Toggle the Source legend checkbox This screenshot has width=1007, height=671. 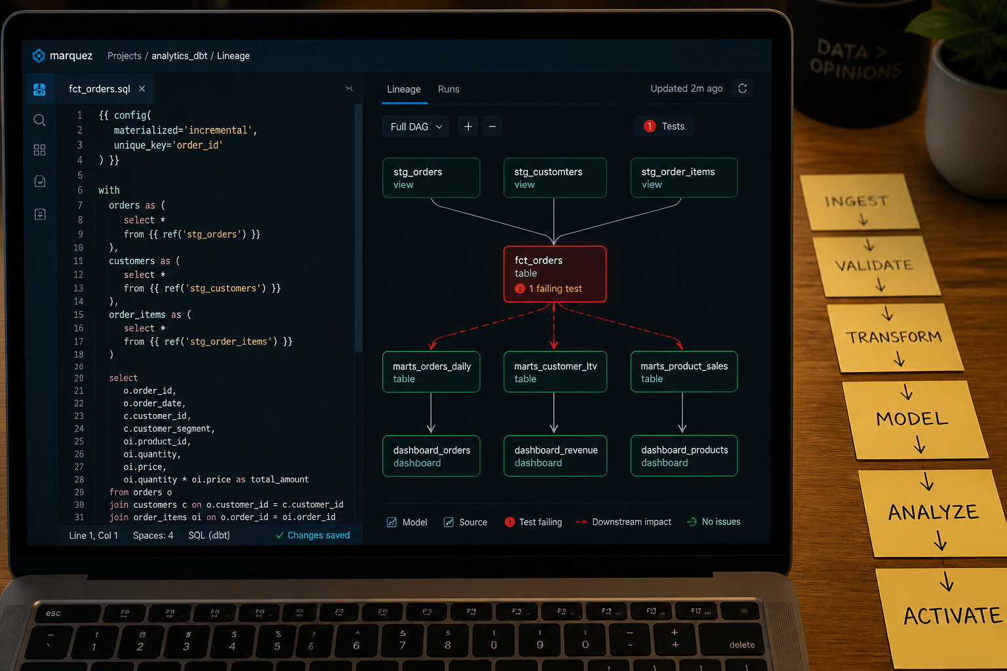pos(448,522)
